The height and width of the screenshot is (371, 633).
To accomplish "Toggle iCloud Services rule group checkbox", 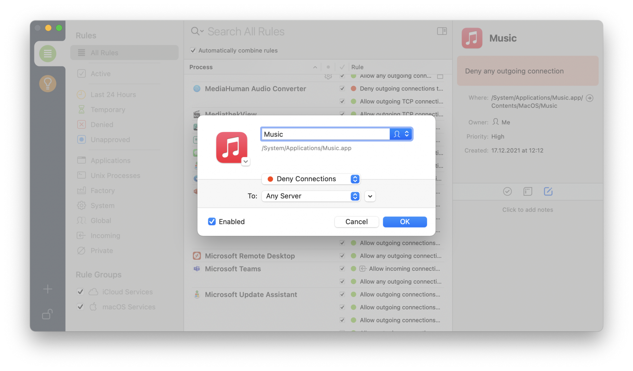I will pos(80,292).
